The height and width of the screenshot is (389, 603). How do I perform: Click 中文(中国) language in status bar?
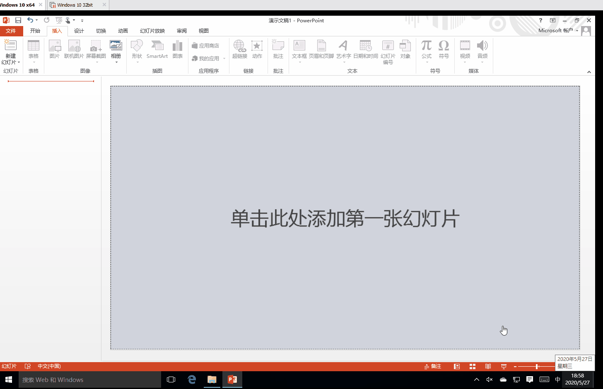coord(49,366)
